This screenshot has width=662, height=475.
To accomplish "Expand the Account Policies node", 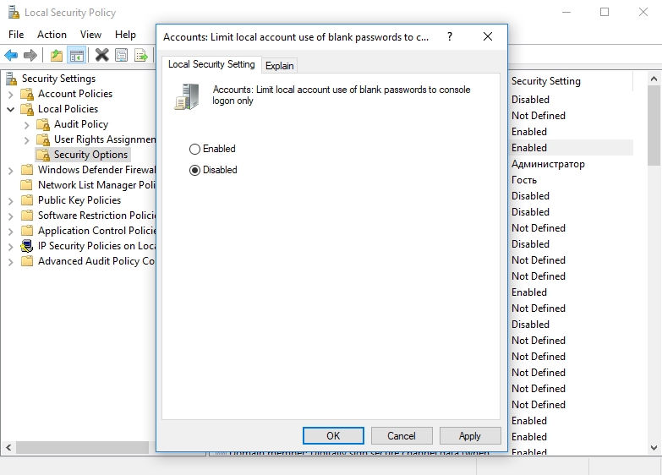I will pyautogui.click(x=10, y=94).
